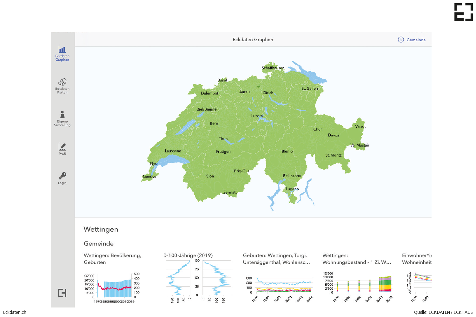476x317 pixels.
Task: Open the Profi chart-edit icon
Action: tap(62, 147)
